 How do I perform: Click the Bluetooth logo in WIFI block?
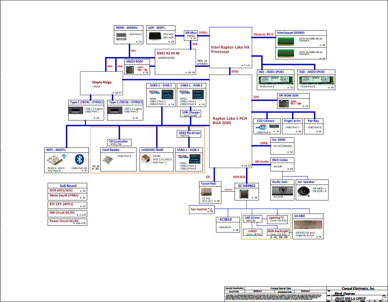[79, 159]
